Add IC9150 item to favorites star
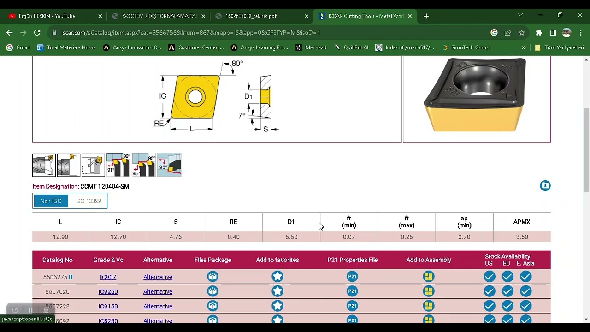 pyautogui.click(x=277, y=306)
